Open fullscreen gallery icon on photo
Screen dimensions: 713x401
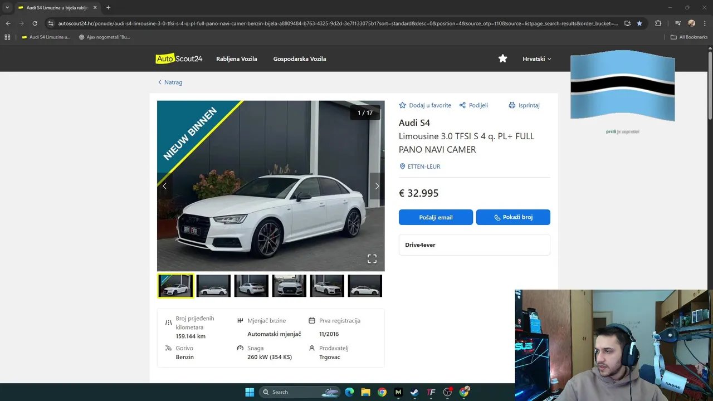point(372,258)
